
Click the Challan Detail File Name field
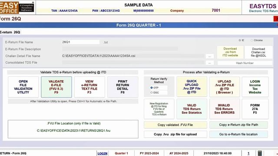pos(133,56)
